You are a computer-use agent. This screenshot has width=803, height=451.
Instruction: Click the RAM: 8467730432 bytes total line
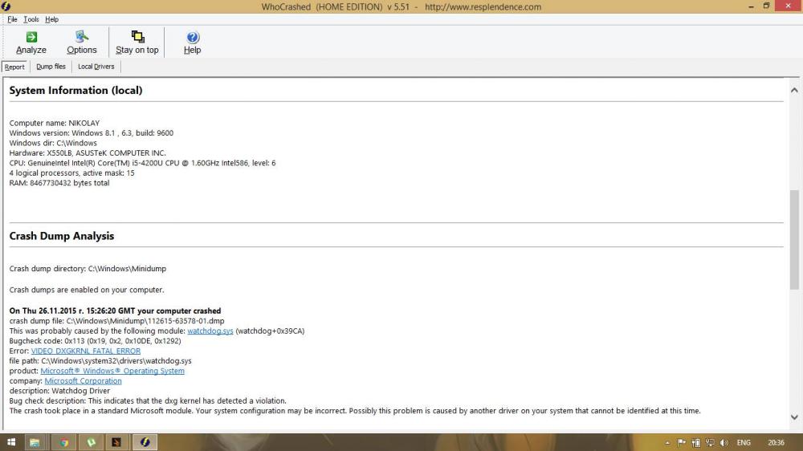click(59, 183)
